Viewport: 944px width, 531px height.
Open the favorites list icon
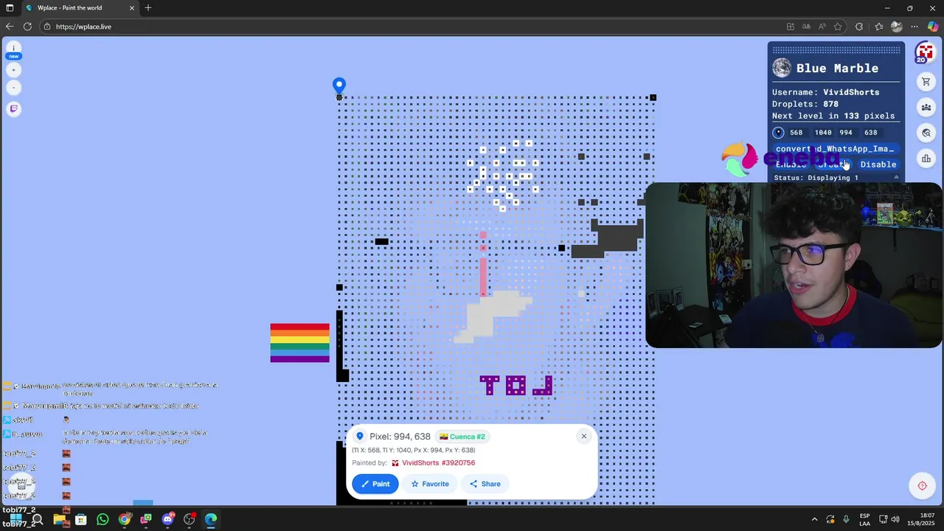tap(878, 27)
